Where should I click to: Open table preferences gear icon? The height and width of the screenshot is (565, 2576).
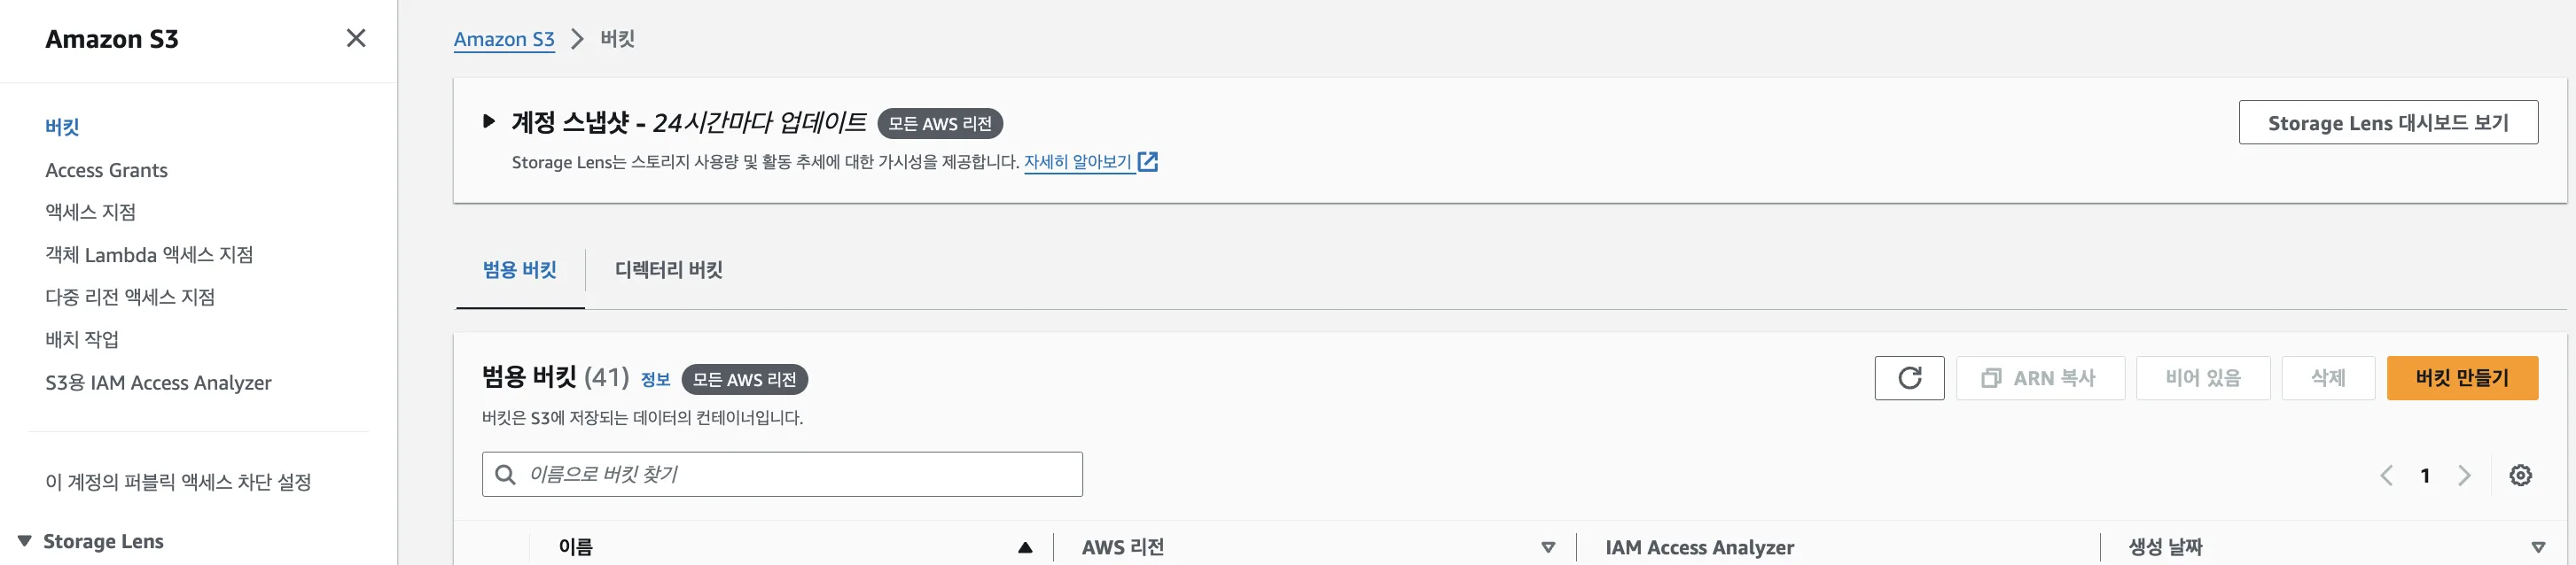point(2520,476)
